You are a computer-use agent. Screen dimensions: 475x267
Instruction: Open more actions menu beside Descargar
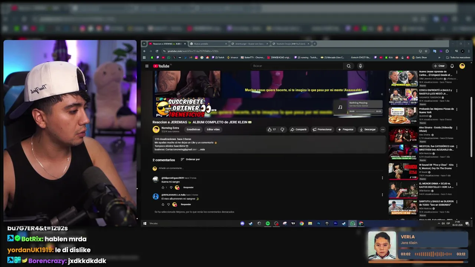(383, 129)
